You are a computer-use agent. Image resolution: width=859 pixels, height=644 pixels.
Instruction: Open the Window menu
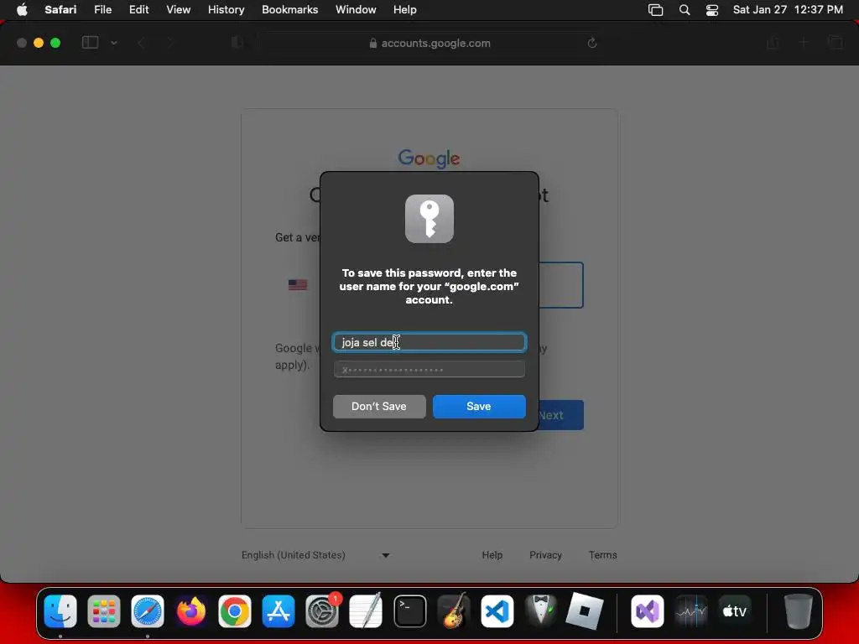pos(356,10)
